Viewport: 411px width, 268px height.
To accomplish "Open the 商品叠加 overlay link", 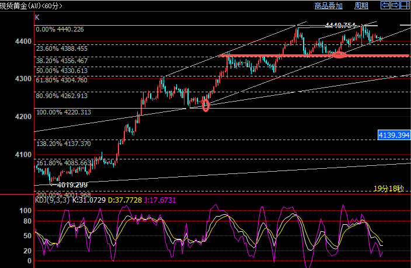I will tap(329, 6).
